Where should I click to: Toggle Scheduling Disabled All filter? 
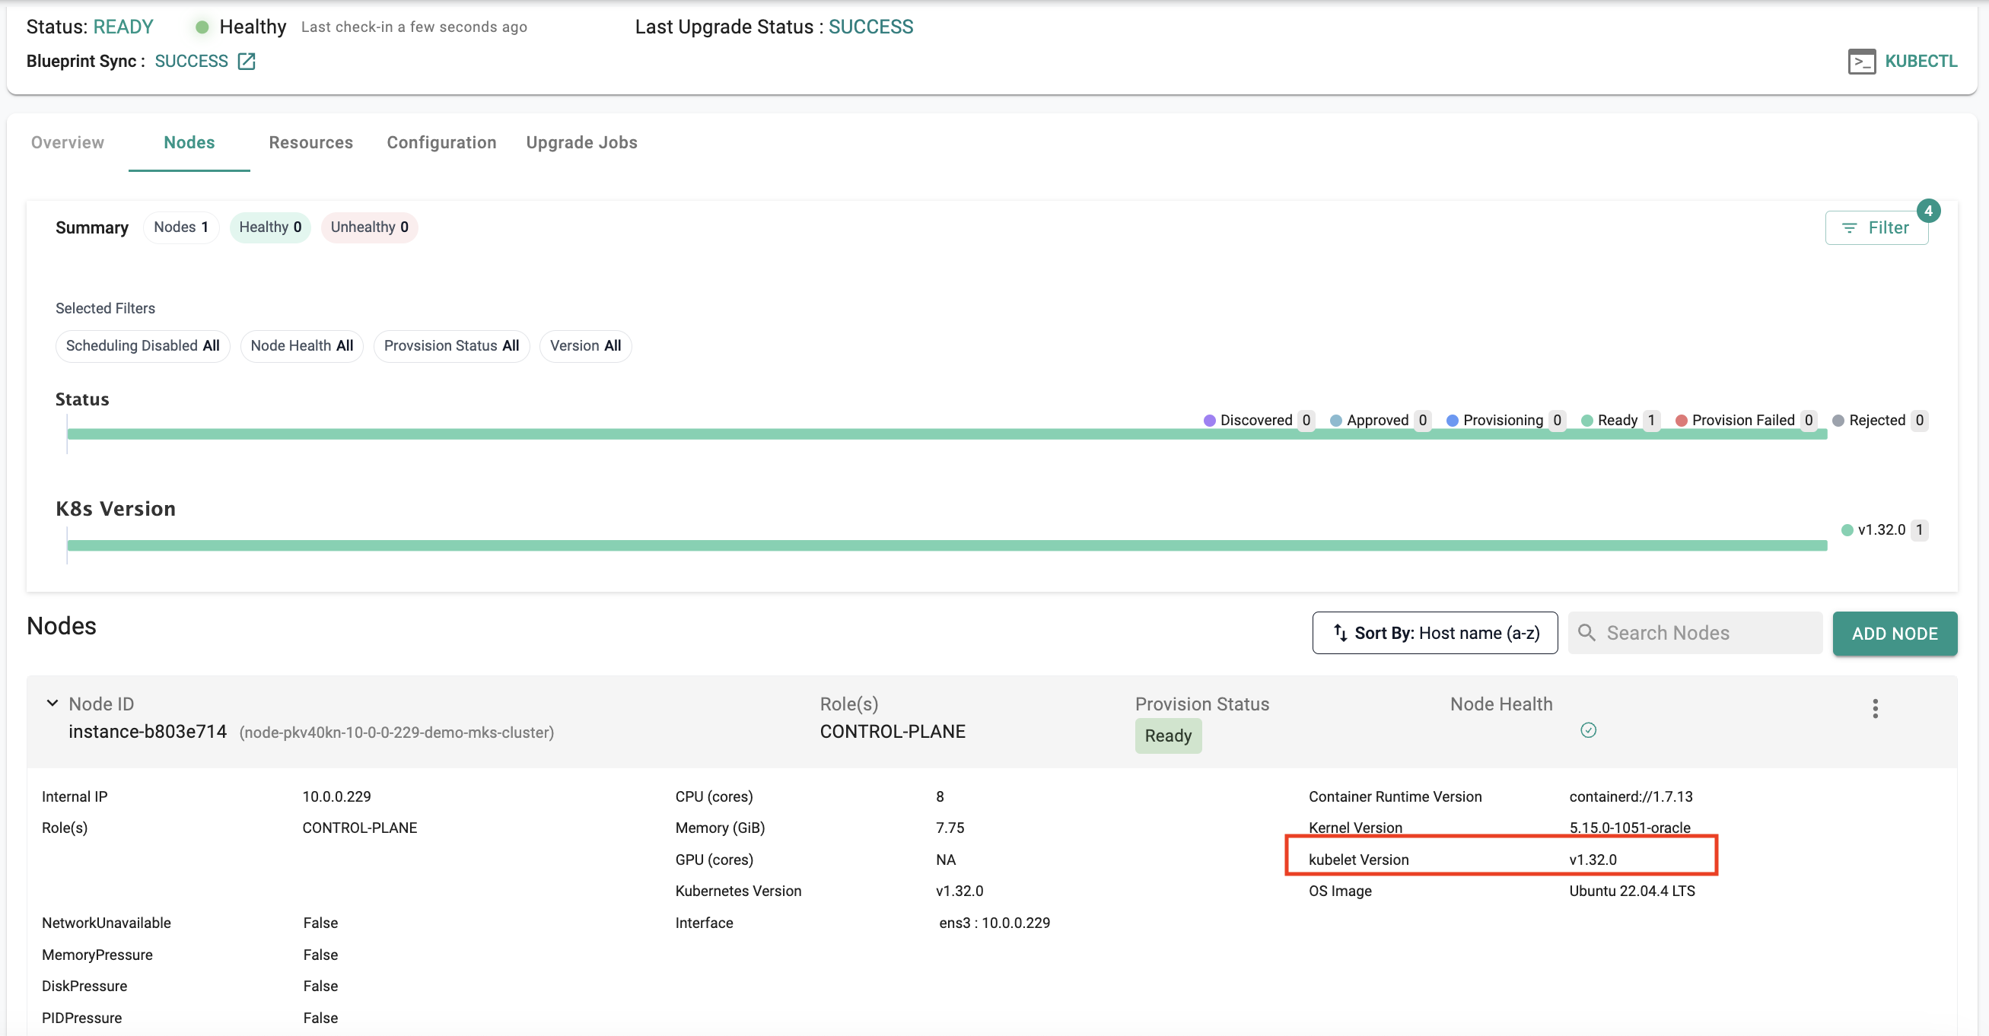142,346
